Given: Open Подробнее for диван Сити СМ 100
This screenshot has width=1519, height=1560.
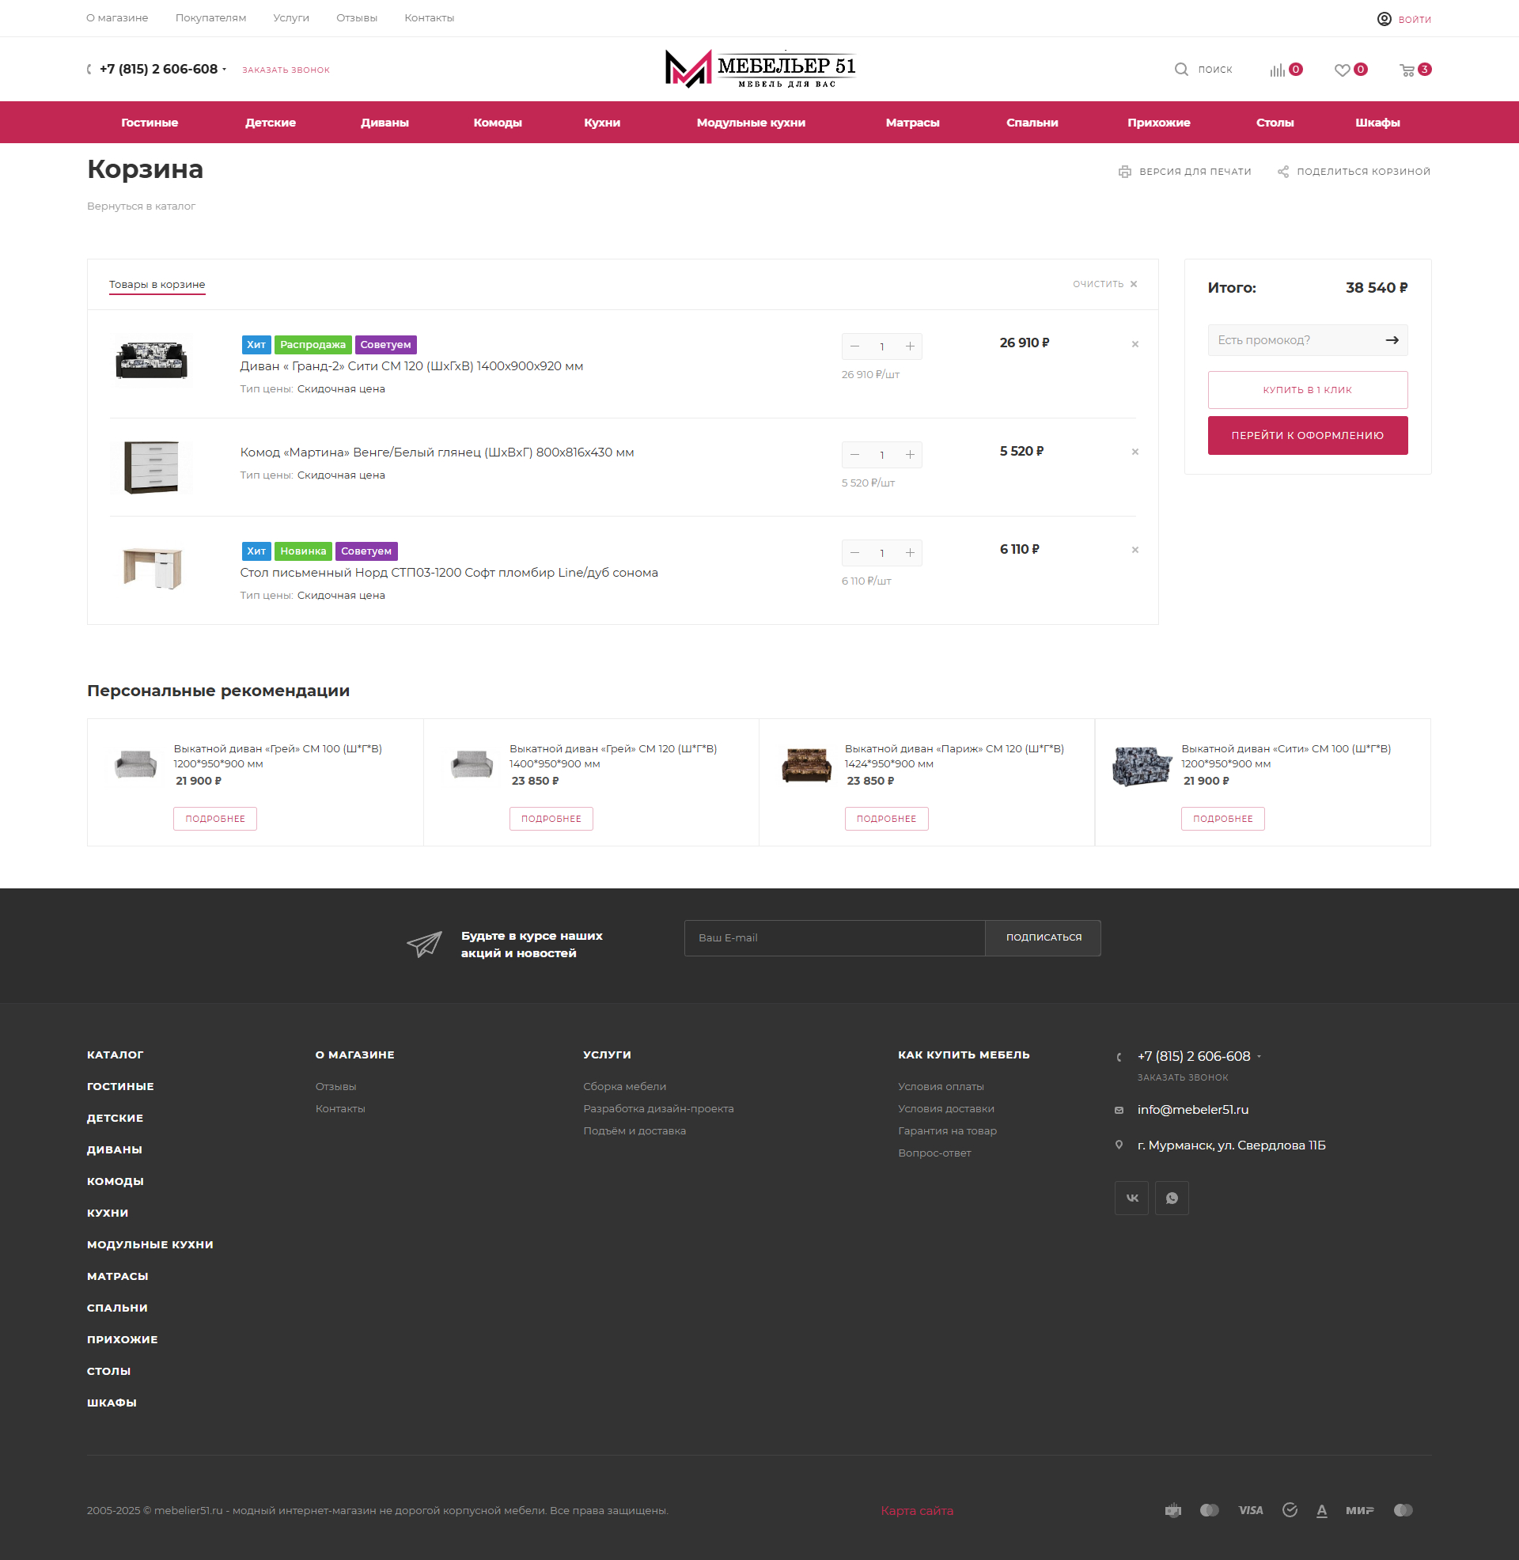Looking at the screenshot, I should (x=1222, y=819).
